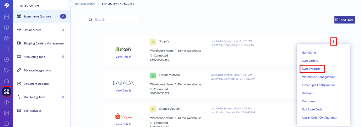Open the box/products icon in left rail
The height and width of the screenshot is (127, 362).
(x=7, y=38)
